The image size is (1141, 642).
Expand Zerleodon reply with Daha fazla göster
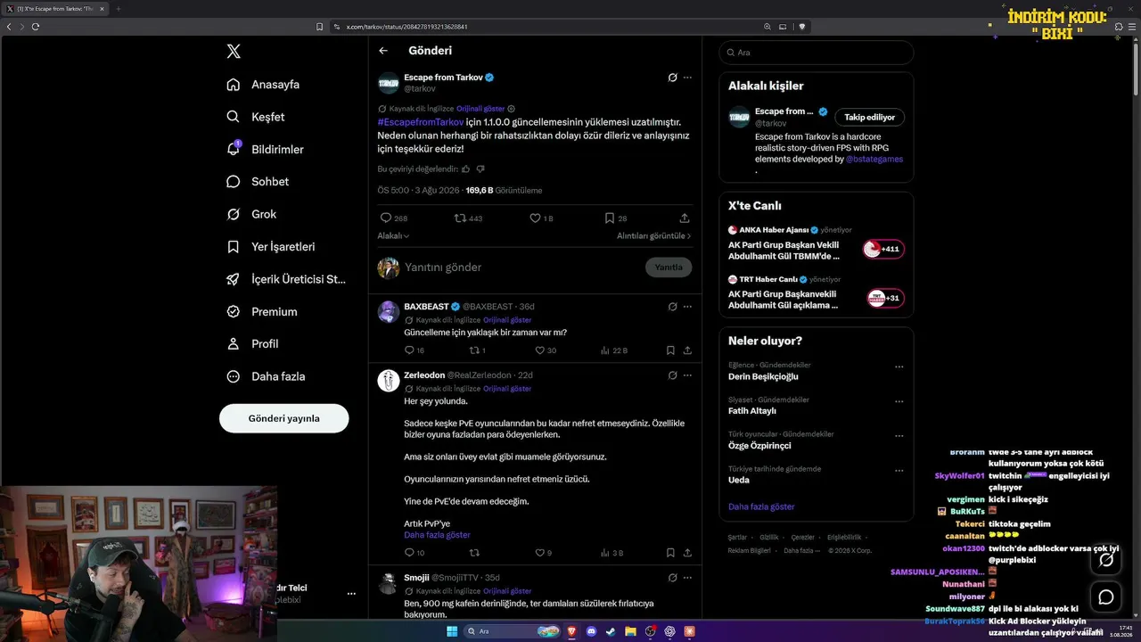[437, 535]
